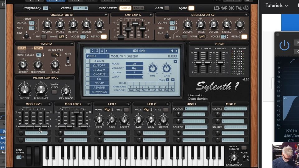Click the FILT A routing button
This screenshot has width=299, height=168.
pos(38,48)
